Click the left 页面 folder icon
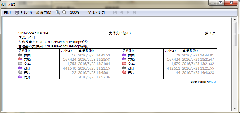 [x=20, y=55]
